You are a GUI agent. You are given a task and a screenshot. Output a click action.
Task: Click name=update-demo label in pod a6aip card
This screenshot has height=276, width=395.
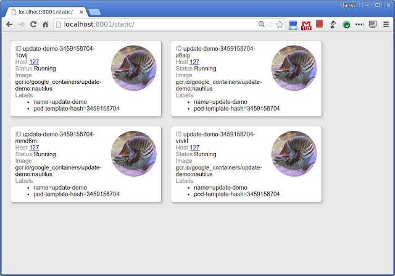click(221, 102)
